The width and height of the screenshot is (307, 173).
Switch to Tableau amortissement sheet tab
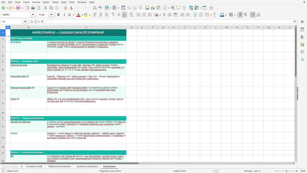tap(59, 166)
